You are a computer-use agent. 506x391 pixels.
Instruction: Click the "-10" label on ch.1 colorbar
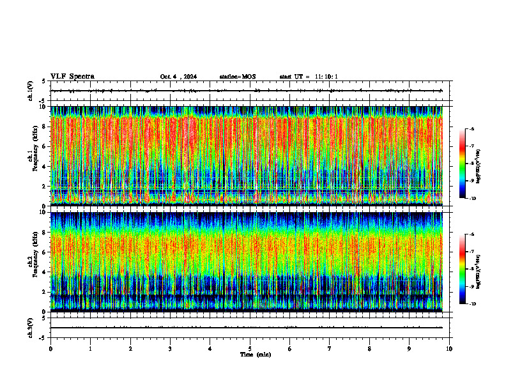(x=472, y=199)
